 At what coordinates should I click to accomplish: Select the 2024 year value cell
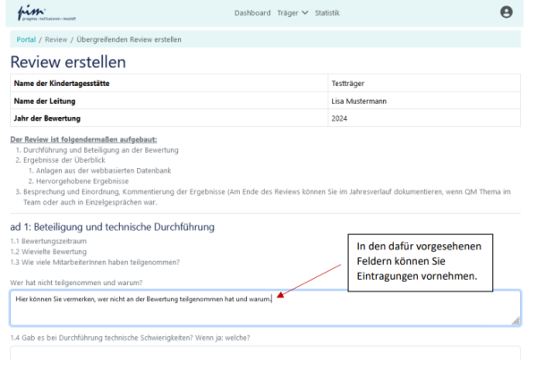point(339,118)
